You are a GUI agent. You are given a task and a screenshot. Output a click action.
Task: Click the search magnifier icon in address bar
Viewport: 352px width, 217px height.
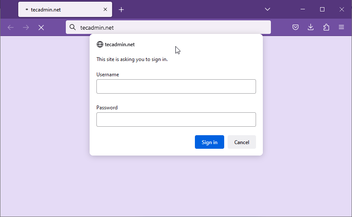[x=73, y=28]
